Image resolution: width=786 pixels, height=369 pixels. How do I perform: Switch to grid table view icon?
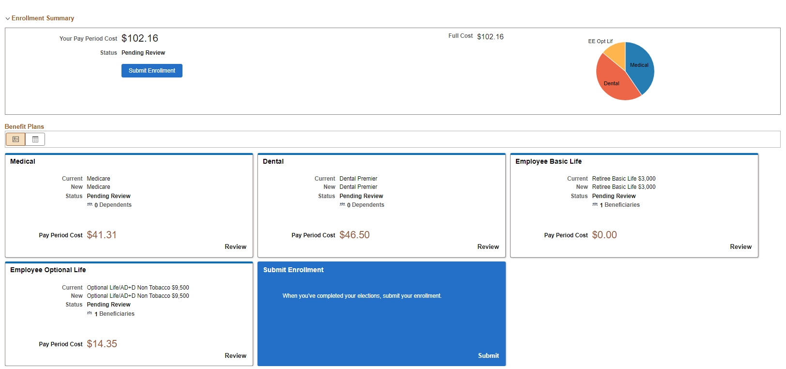click(x=35, y=139)
